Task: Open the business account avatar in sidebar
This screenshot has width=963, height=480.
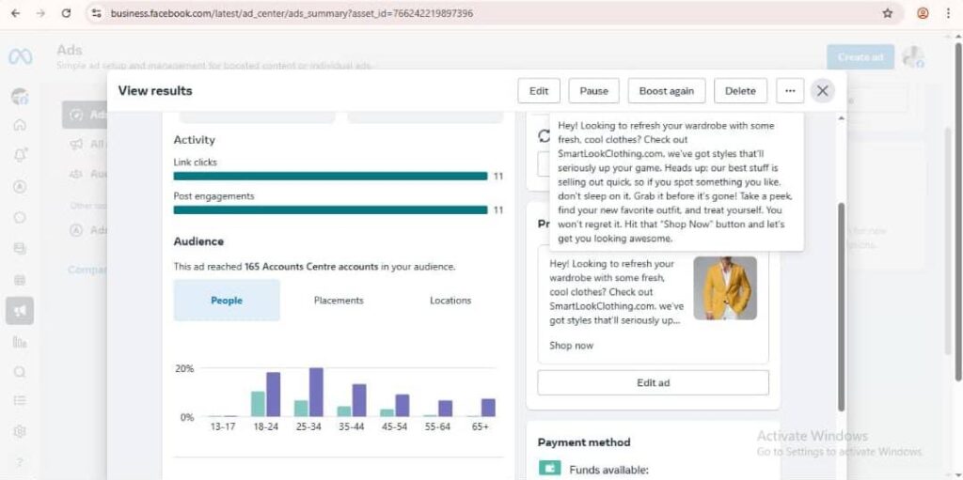Action: [20, 96]
